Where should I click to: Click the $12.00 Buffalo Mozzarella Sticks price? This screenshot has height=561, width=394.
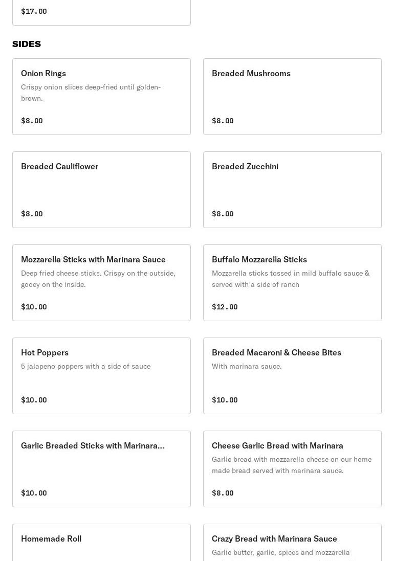click(225, 307)
